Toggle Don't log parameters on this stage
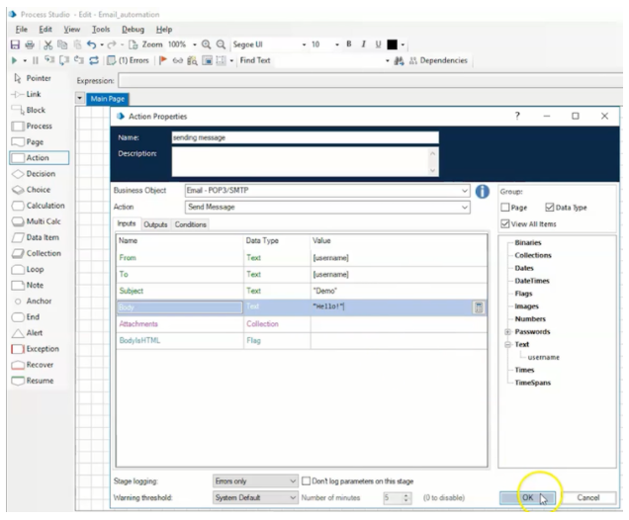Screen dimensions: 629x520 point(306,480)
